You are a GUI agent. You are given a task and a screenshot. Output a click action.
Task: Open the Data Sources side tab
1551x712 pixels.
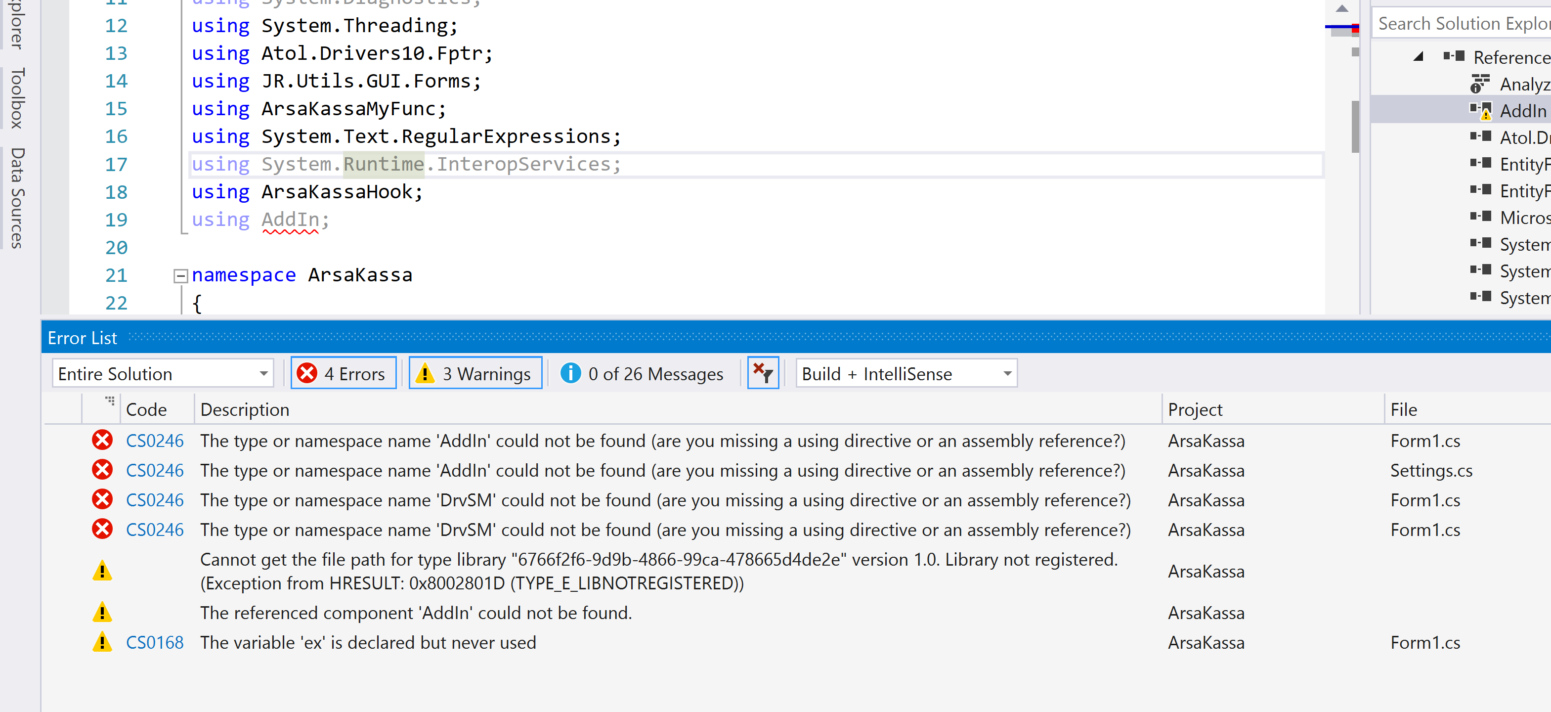[17, 198]
